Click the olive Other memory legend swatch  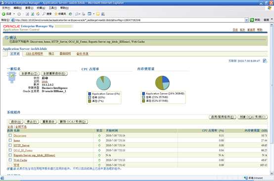pyautogui.click(x=143, y=101)
